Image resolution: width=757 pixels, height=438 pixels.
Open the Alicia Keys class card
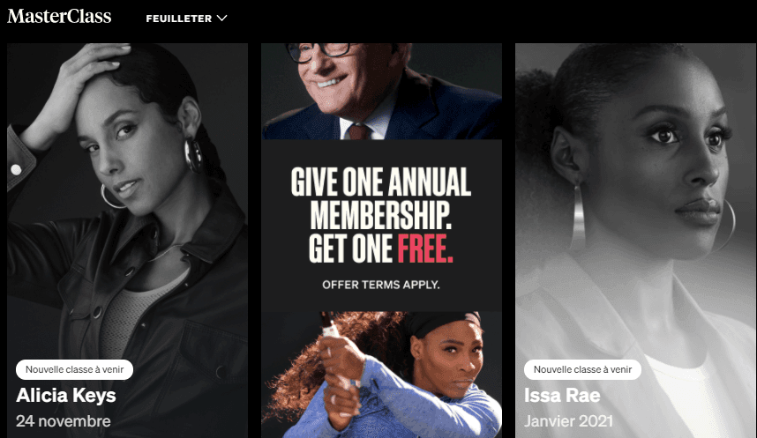pyautogui.click(x=127, y=241)
